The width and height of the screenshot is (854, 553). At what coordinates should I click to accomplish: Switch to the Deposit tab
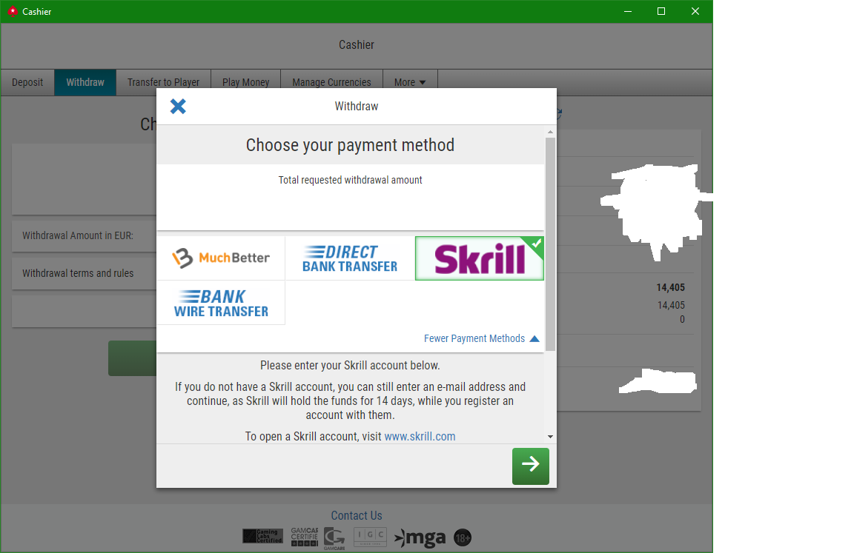pyautogui.click(x=27, y=82)
